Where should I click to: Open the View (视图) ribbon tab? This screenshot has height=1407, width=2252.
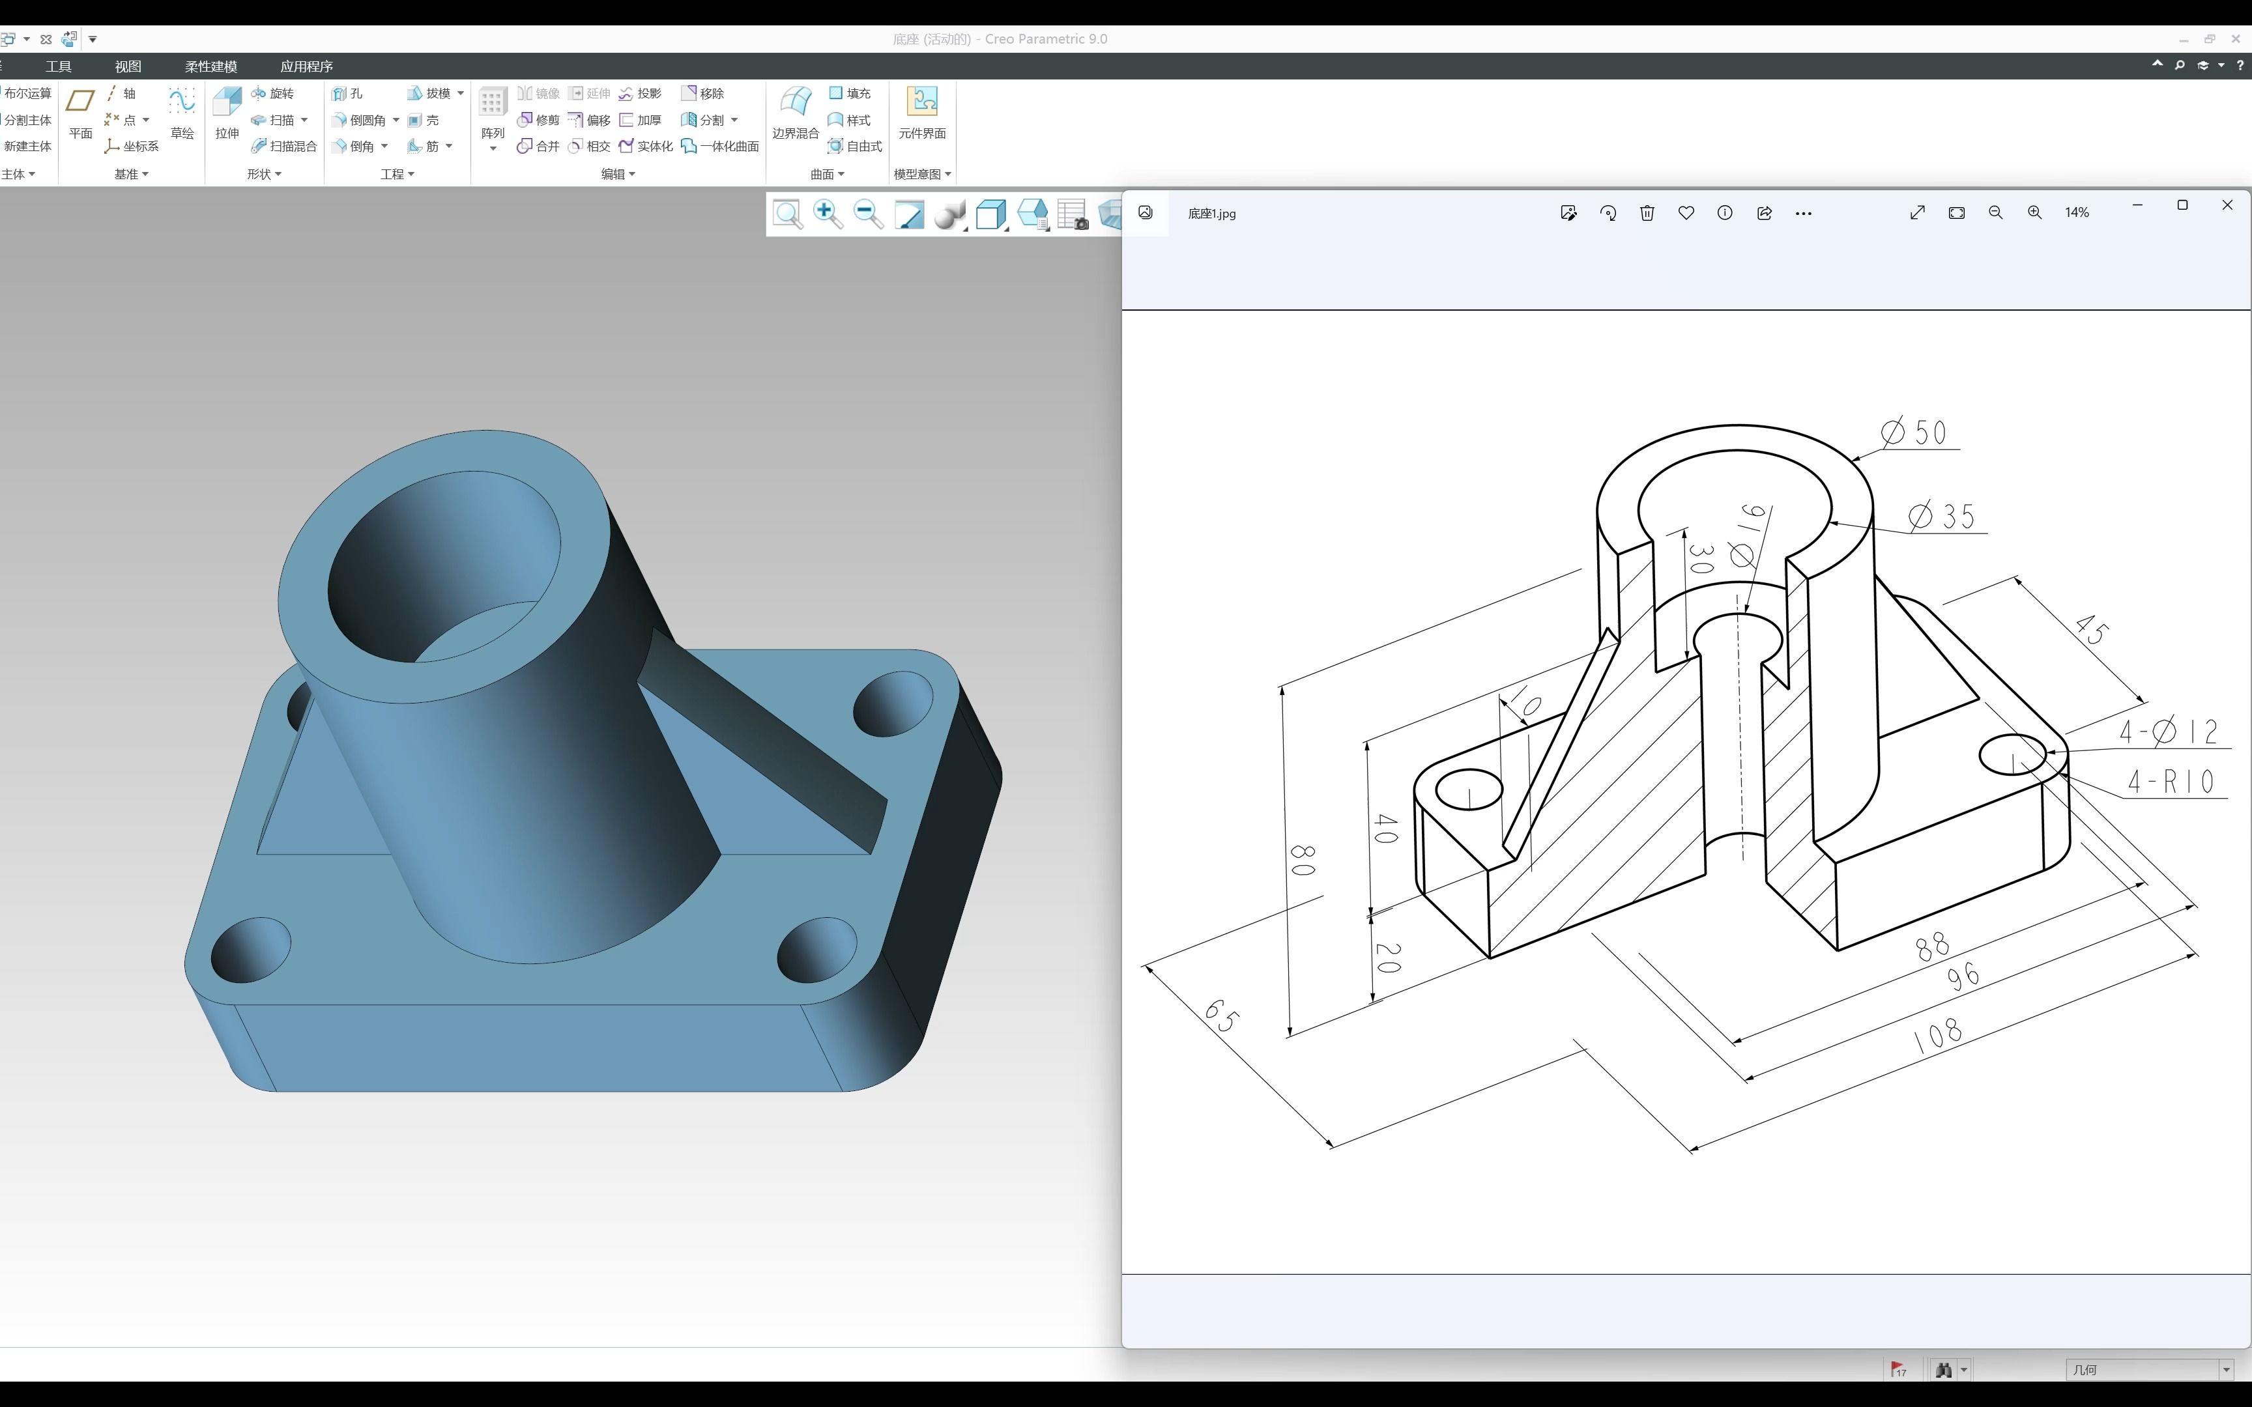[x=128, y=66]
